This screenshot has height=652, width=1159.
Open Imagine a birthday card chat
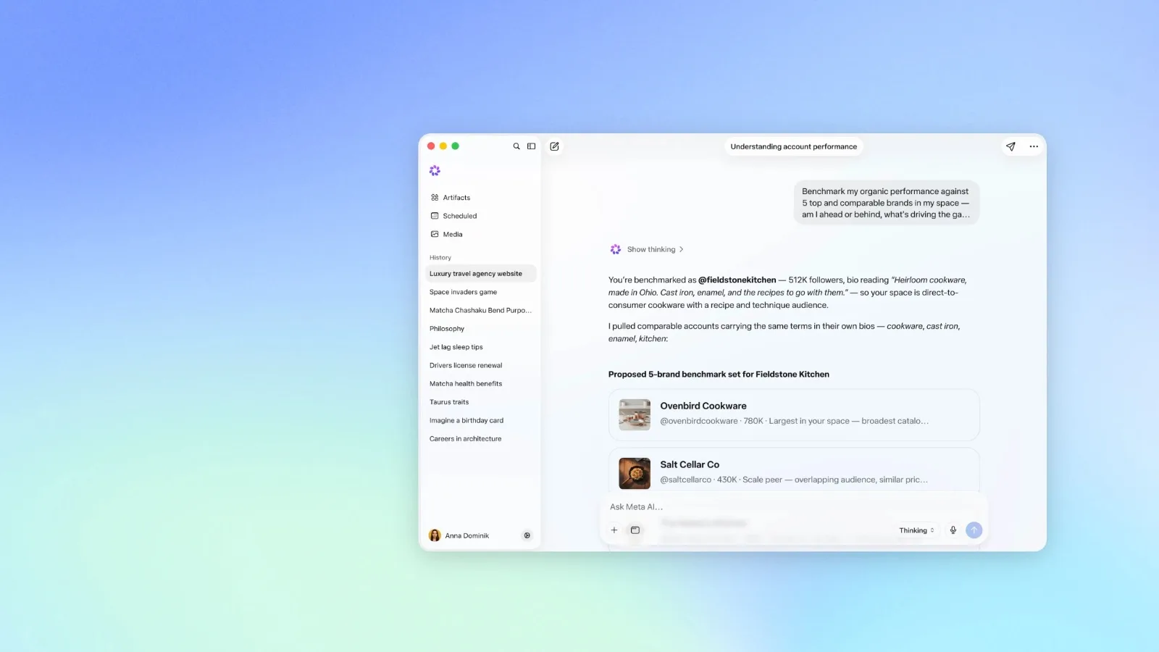(x=466, y=420)
